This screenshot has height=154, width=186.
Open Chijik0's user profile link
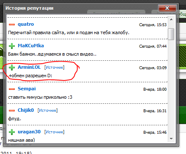tap(26, 110)
